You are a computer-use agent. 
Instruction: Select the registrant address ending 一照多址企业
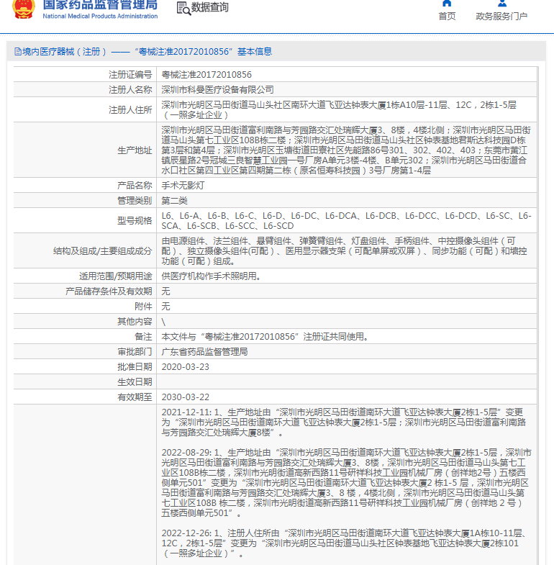pyautogui.click(x=339, y=110)
